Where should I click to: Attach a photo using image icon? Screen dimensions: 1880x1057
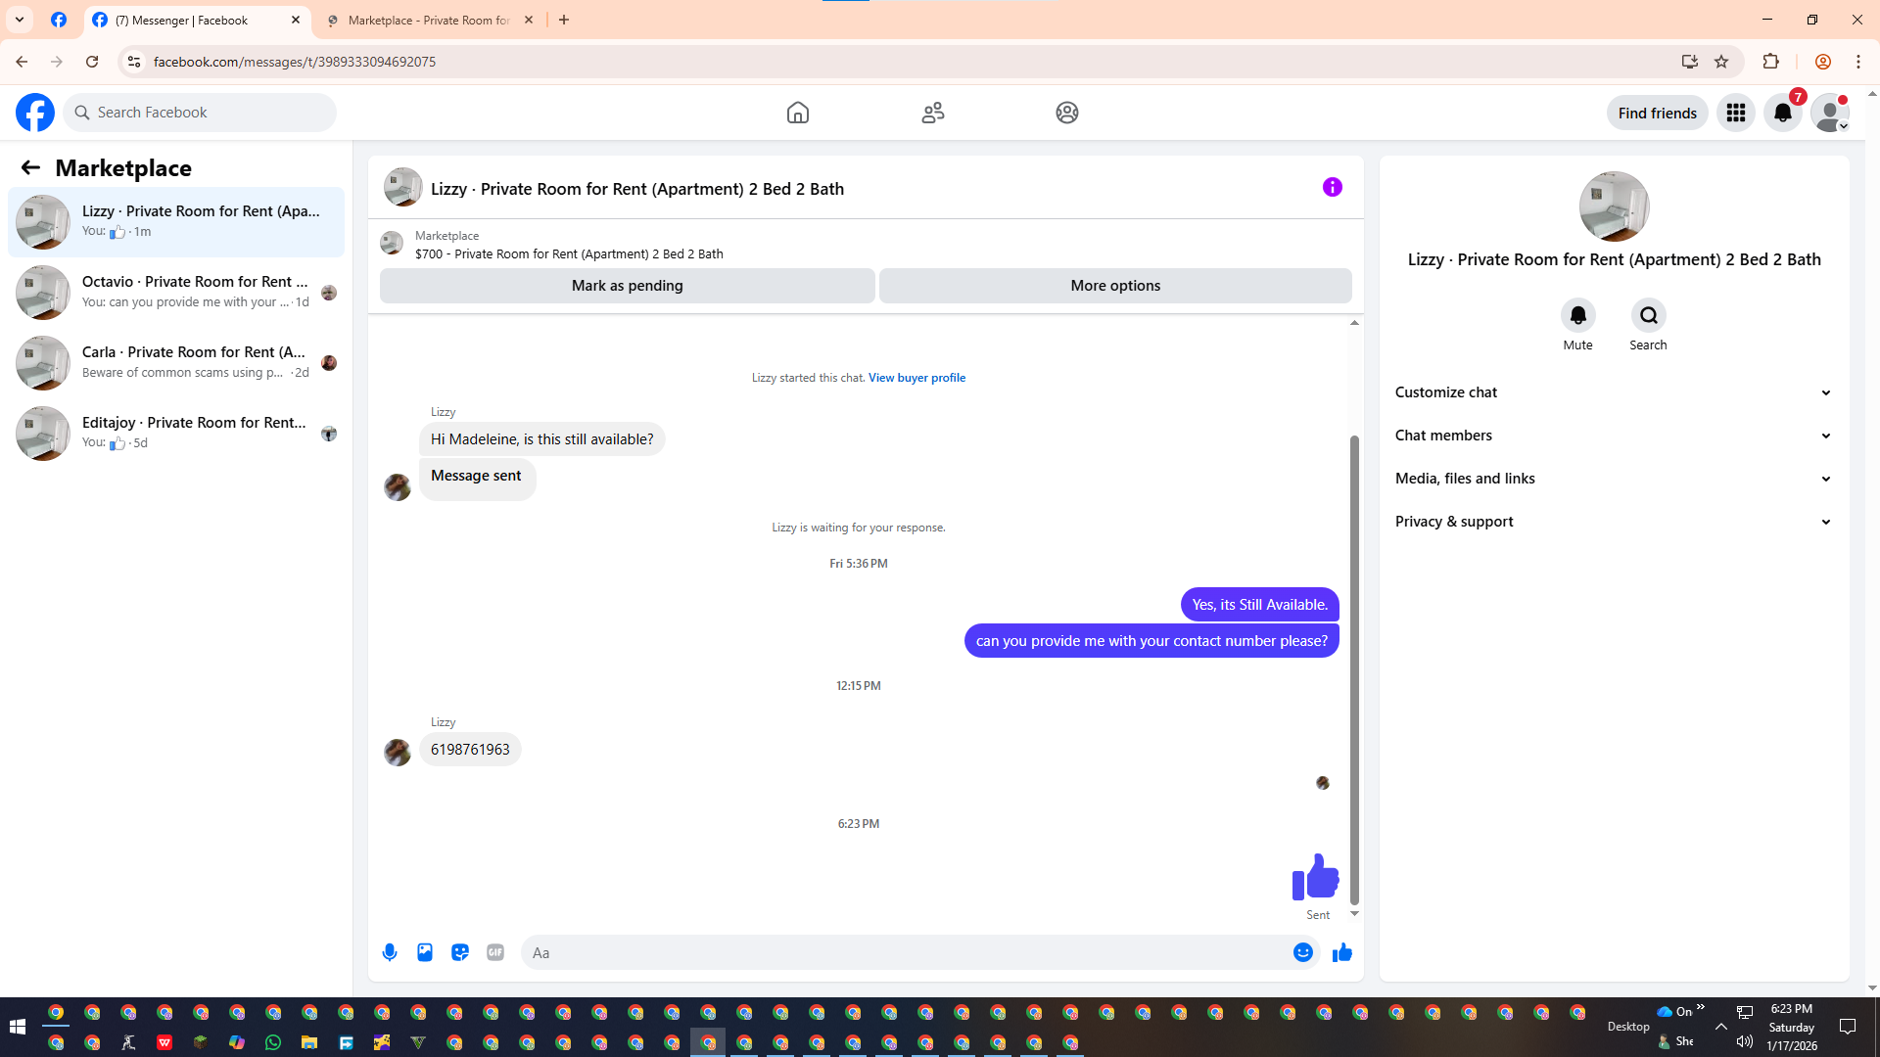425,952
